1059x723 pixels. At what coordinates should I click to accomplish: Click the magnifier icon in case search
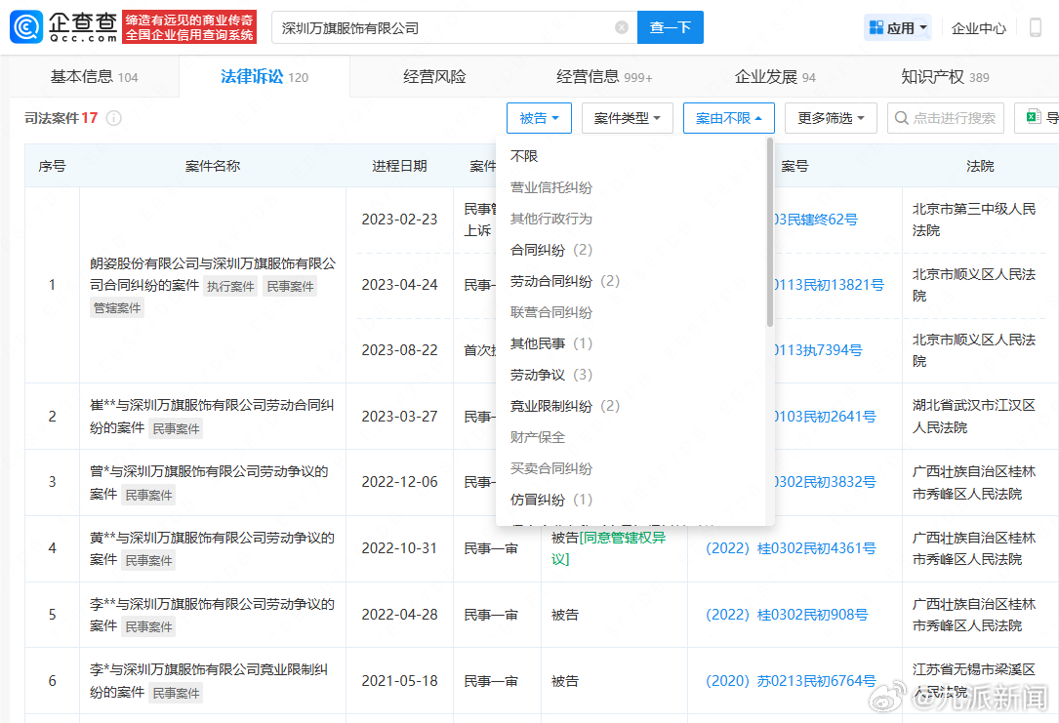(901, 118)
